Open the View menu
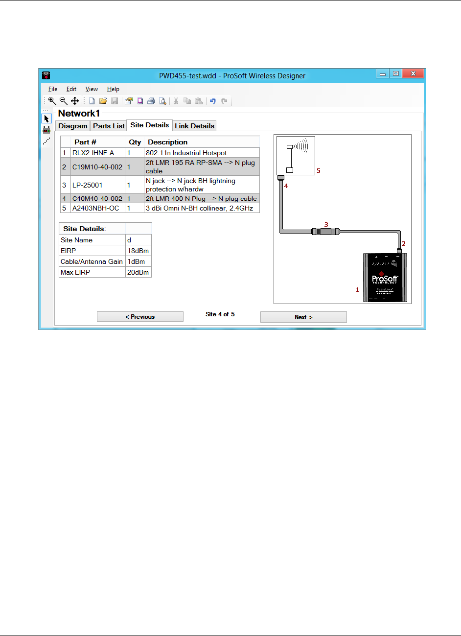461x636 pixels. pyautogui.click(x=92, y=89)
